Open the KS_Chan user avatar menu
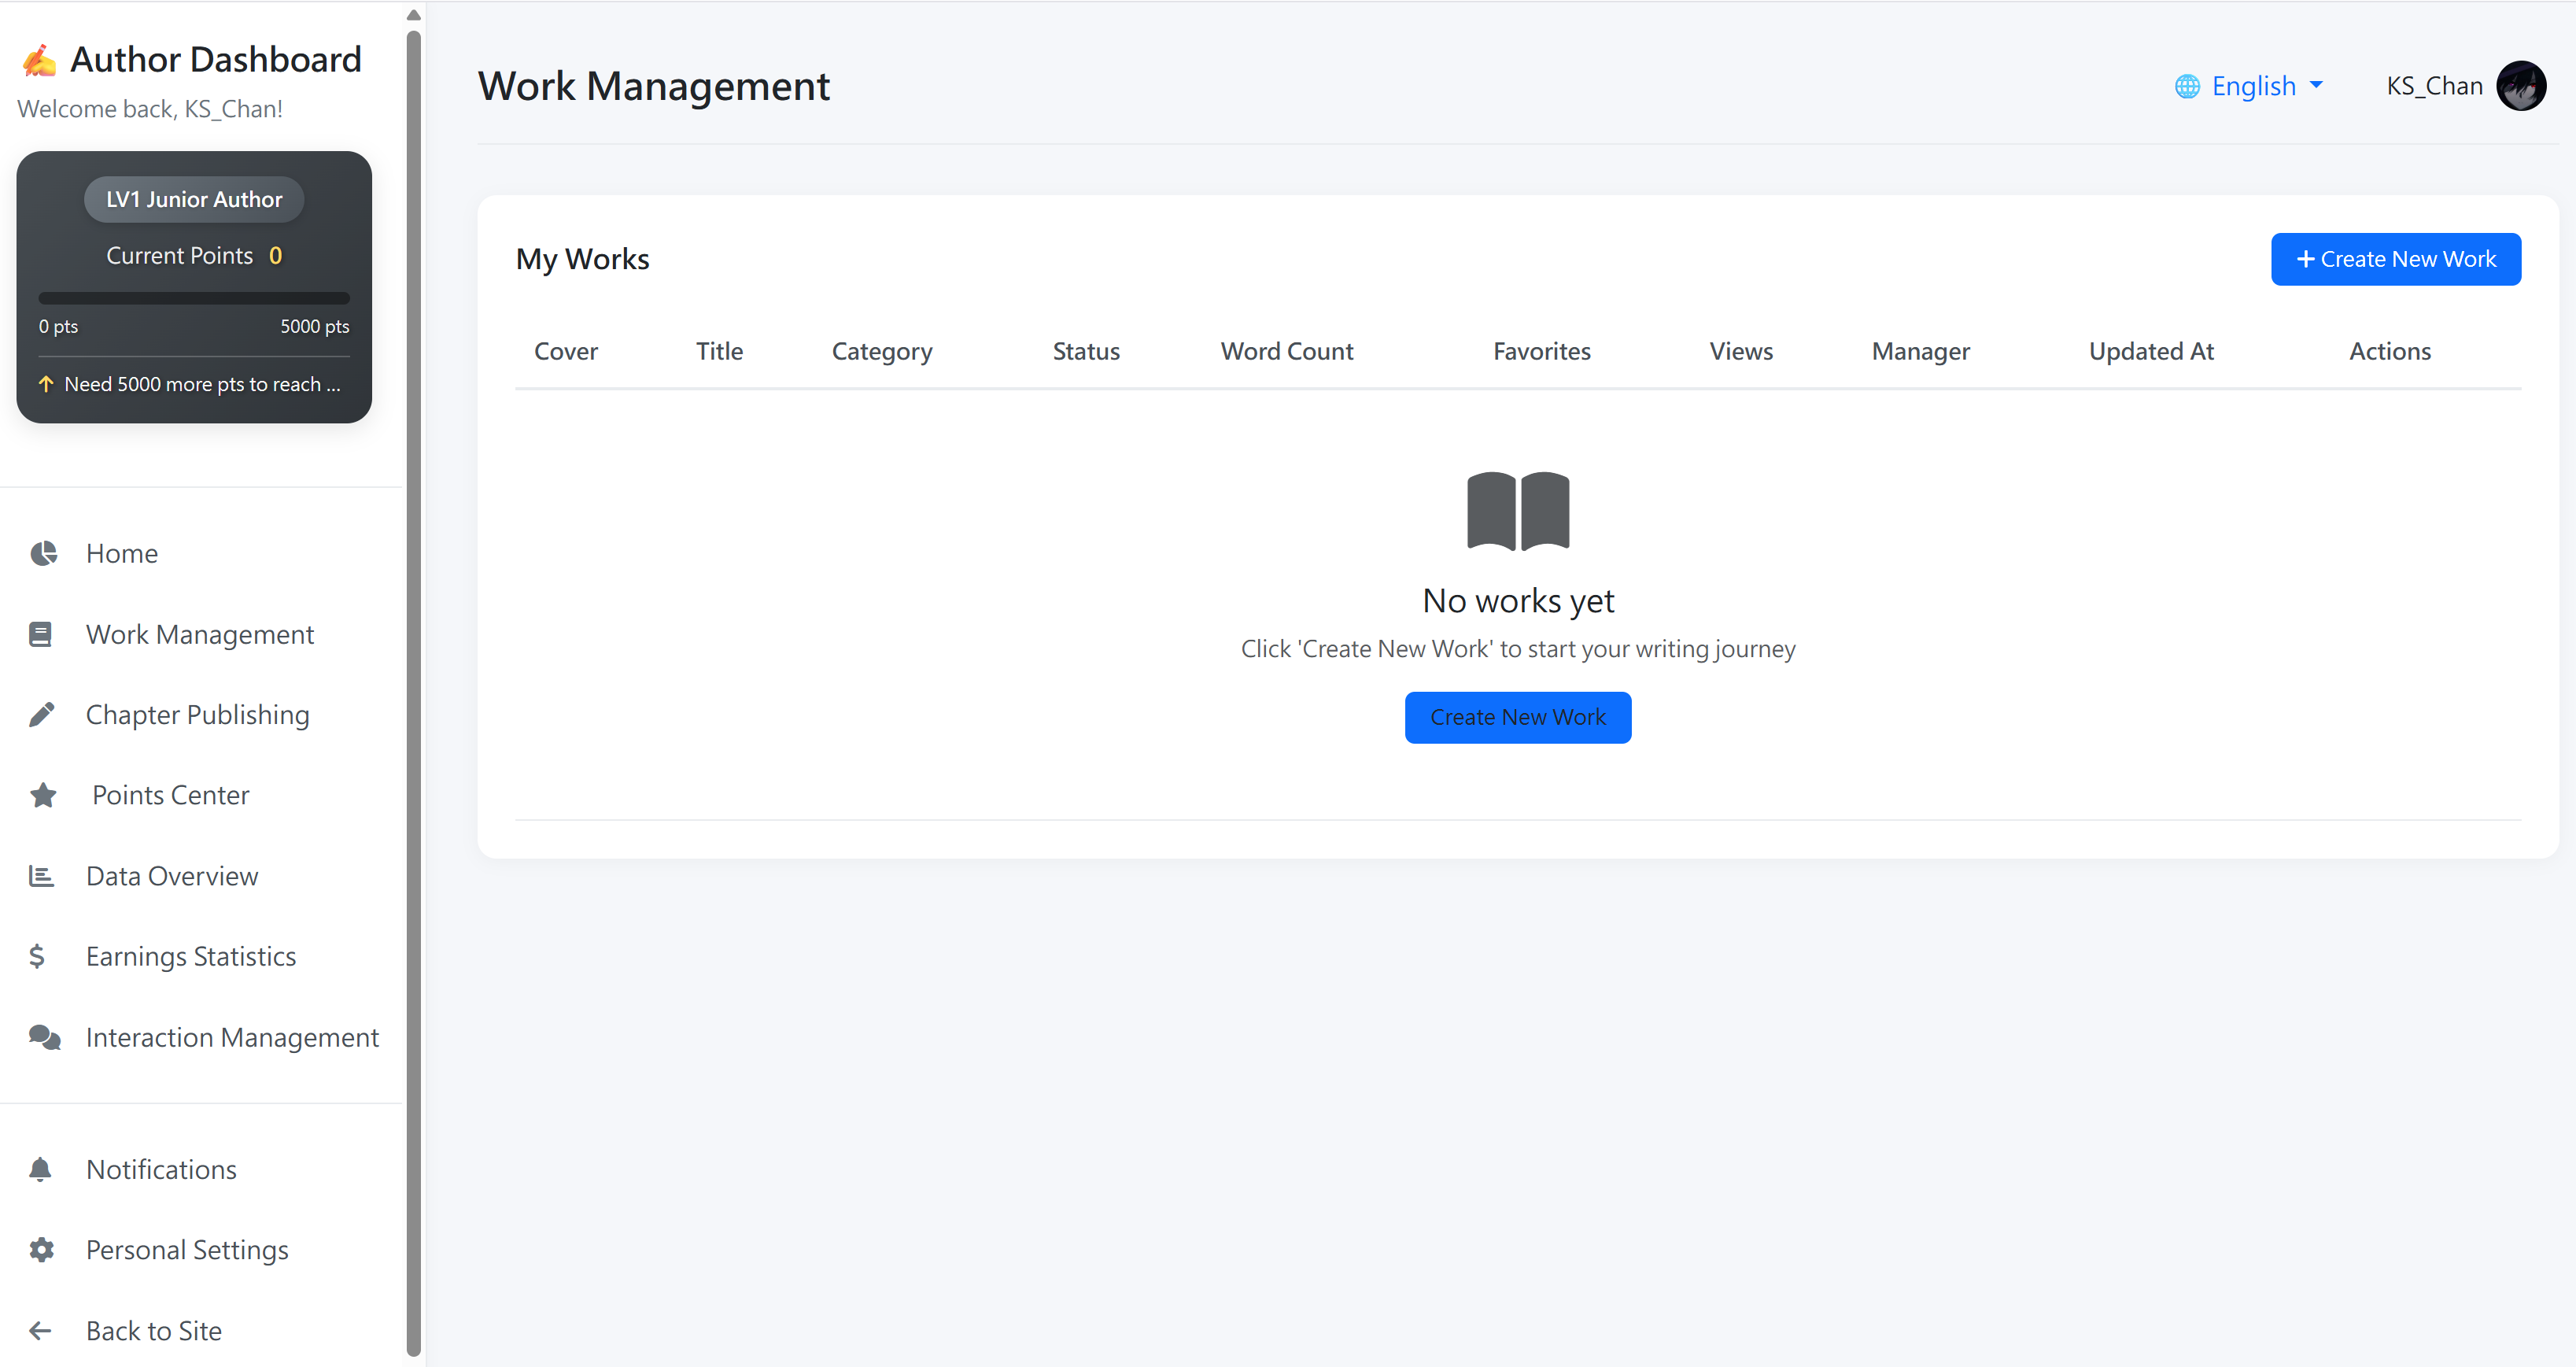This screenshot has height=1367, width=2576. (2521, 86)
